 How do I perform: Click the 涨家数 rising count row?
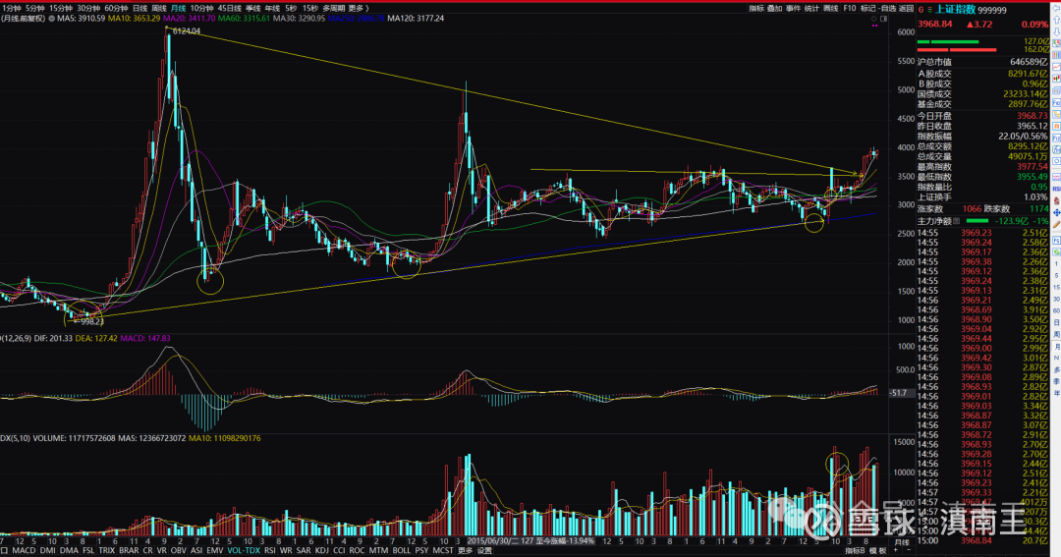982,209
